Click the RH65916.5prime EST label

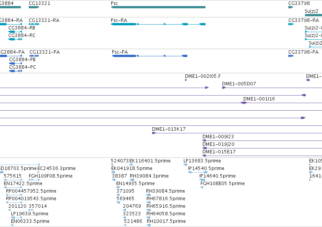(166, 206)
